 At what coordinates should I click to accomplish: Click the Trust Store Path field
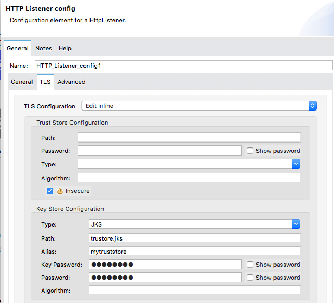189,138
